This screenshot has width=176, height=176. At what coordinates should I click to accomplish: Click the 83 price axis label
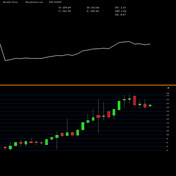167,150
